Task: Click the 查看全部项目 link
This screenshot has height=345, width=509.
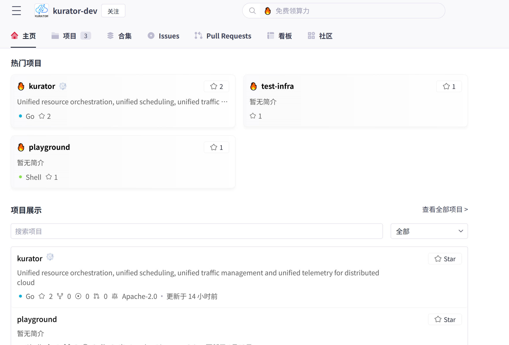Action: (445, 209)
